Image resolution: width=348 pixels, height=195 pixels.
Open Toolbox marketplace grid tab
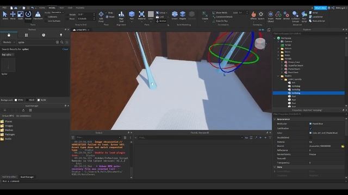click(26, 35)
